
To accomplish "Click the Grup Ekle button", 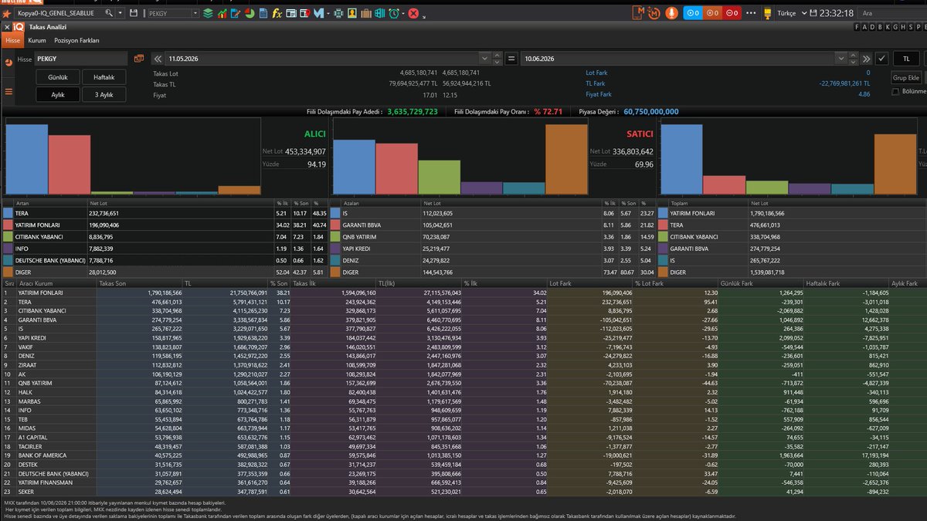I will 907,78.
